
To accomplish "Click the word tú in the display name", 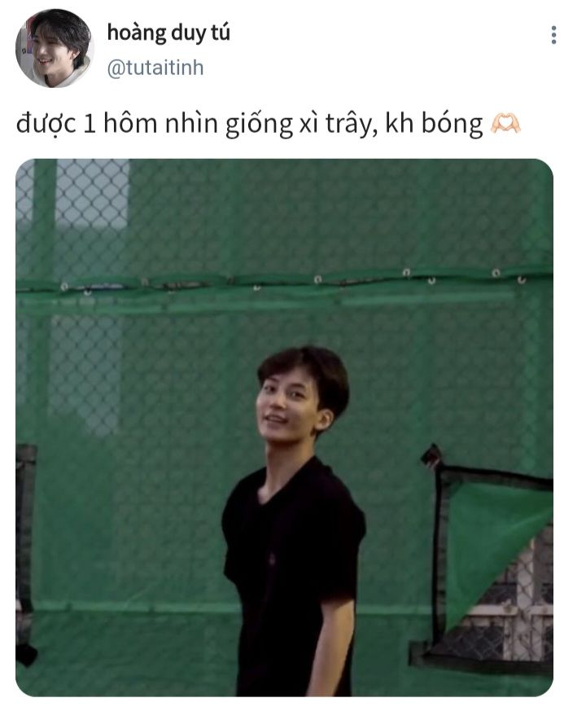I will pos(220,33).
